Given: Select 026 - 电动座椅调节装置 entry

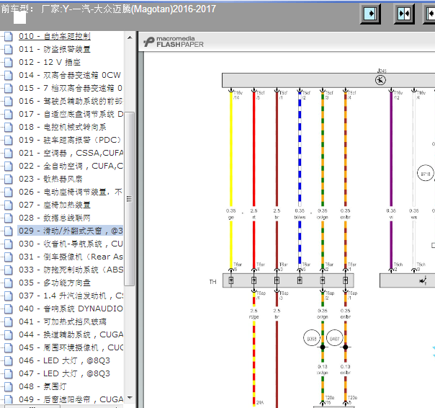Looking at the screenshot, I should pyautogui.click(x=71, y=192).
